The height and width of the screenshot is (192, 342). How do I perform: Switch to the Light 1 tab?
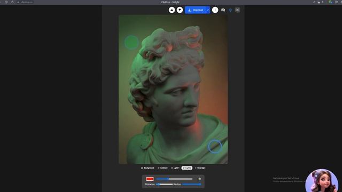(175, 168)
